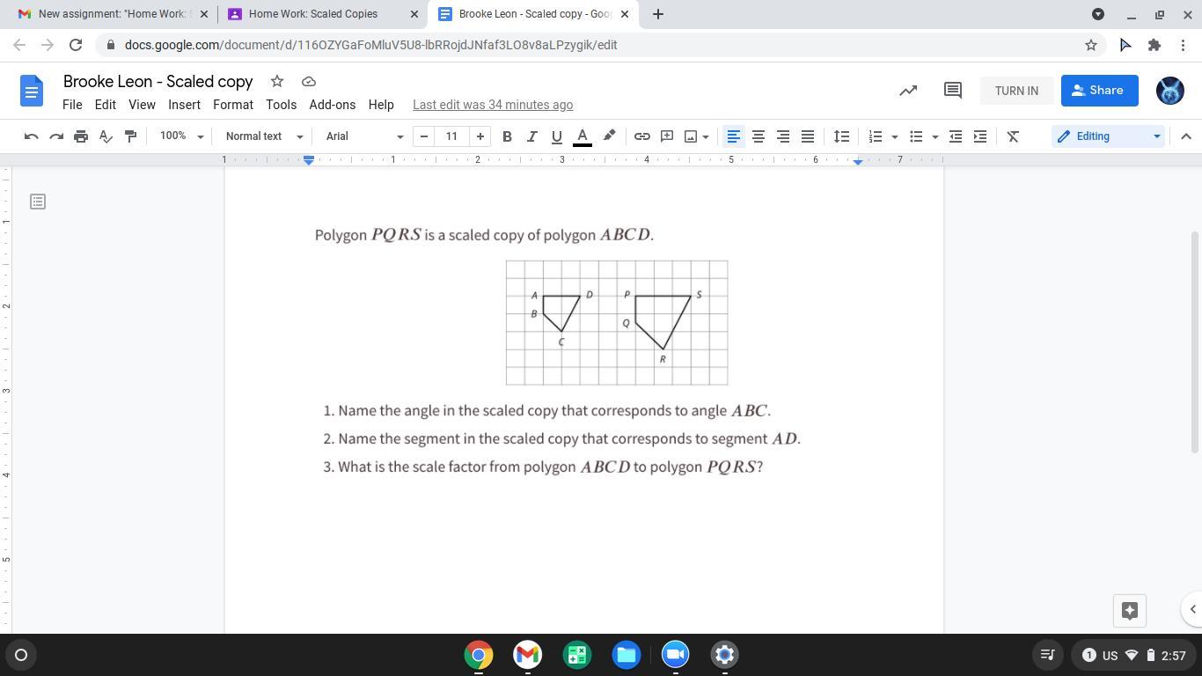The height and width of the screenshot is (676, 1202).
Task: Open the Arial font dropdown
Action: click(x=364, y=136)
